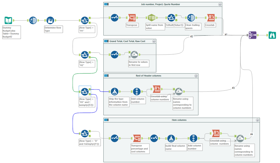The height and width of the screenshot is (163, 280).
Task: Click the Join Multiple tool
Action: 253,35
